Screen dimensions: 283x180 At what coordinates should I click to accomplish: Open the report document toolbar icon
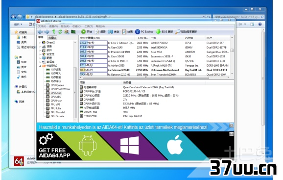pos(97,32)
